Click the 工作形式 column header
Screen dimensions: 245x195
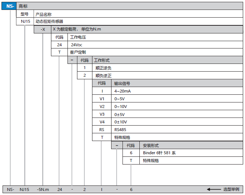click(x=102, y=60)
